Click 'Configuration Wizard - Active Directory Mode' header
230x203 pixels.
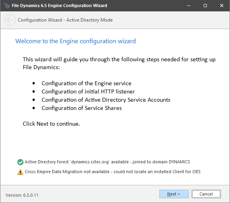coord(65,20)
